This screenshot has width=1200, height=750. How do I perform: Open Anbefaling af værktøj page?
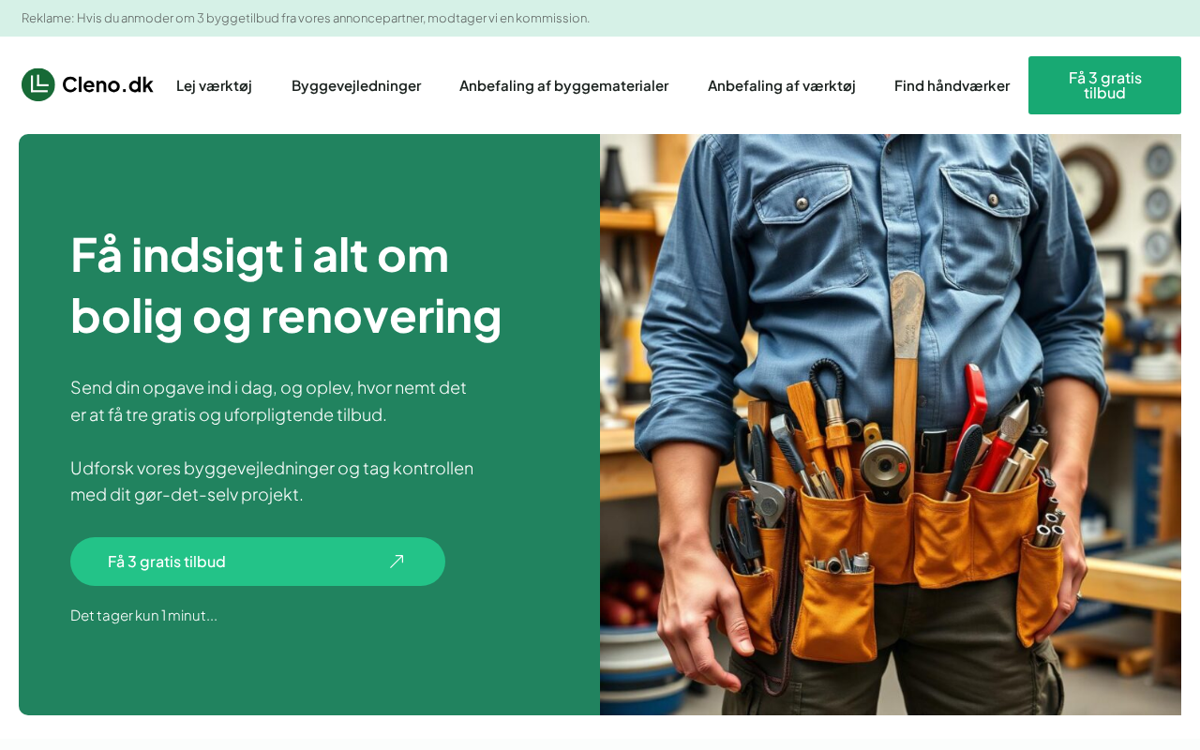click(x=782, y=85)
